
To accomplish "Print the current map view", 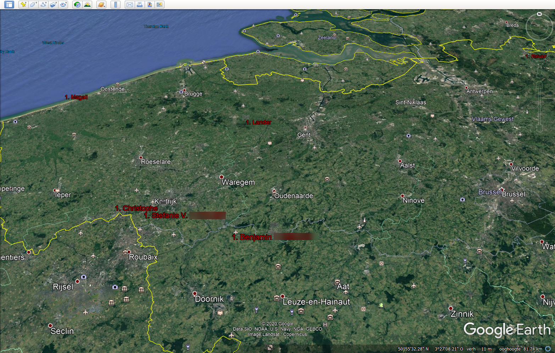I will [x=140, y=5].
